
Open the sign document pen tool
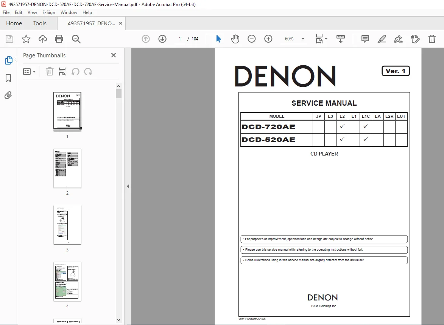point(399,39)
